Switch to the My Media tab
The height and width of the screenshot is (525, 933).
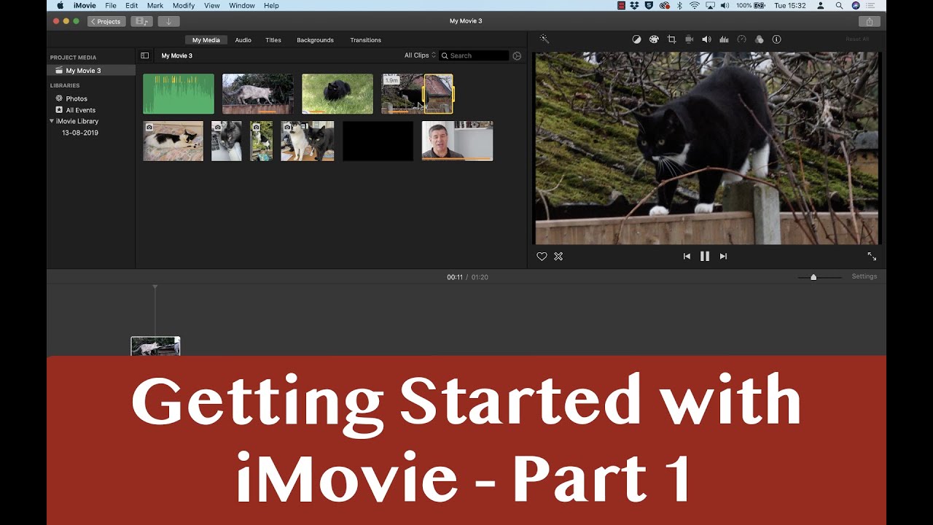[x=206, y=40]
